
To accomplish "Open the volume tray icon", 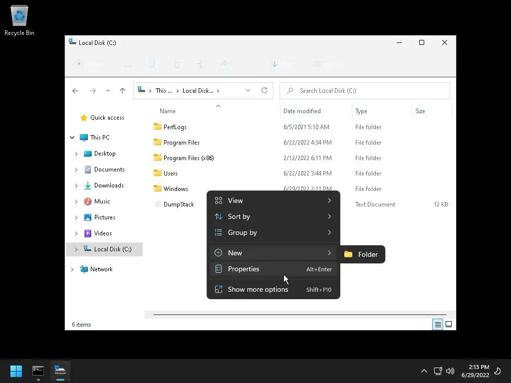I will click(450, 371).
